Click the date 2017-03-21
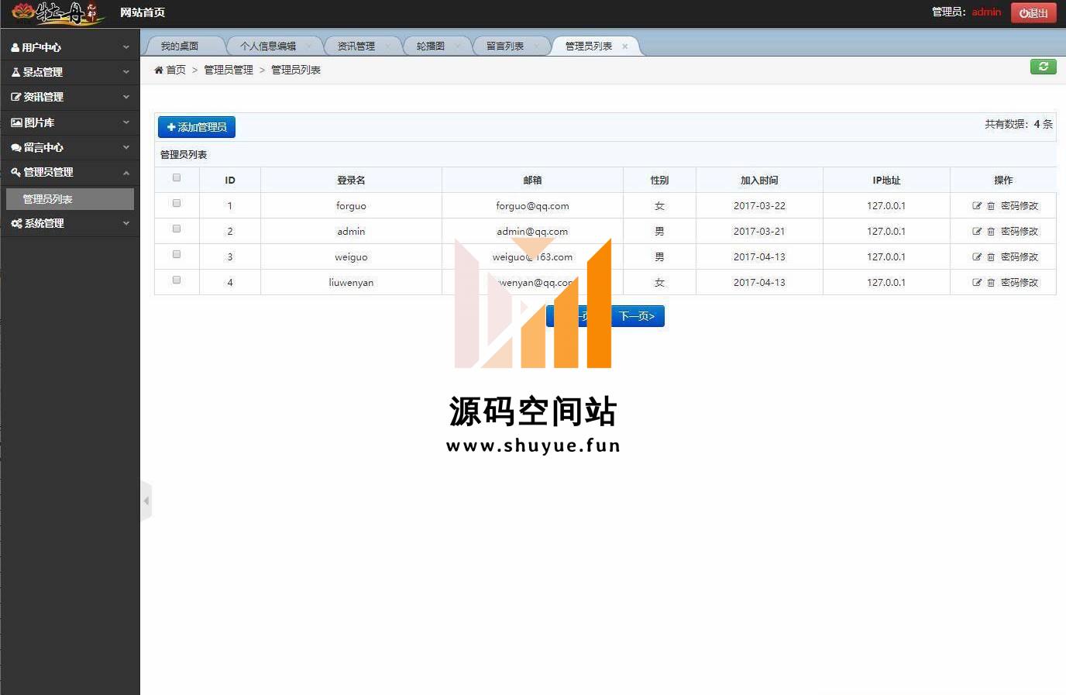This screenshot has width=1066, height=695. [x=759, y=232]
